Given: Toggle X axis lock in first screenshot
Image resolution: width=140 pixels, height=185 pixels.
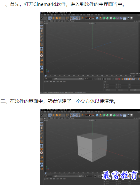Looking at the screenshot, I should tap(72, 18).
